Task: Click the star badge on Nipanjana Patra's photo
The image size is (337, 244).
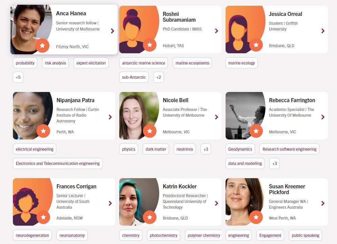Action: [43, 131]
